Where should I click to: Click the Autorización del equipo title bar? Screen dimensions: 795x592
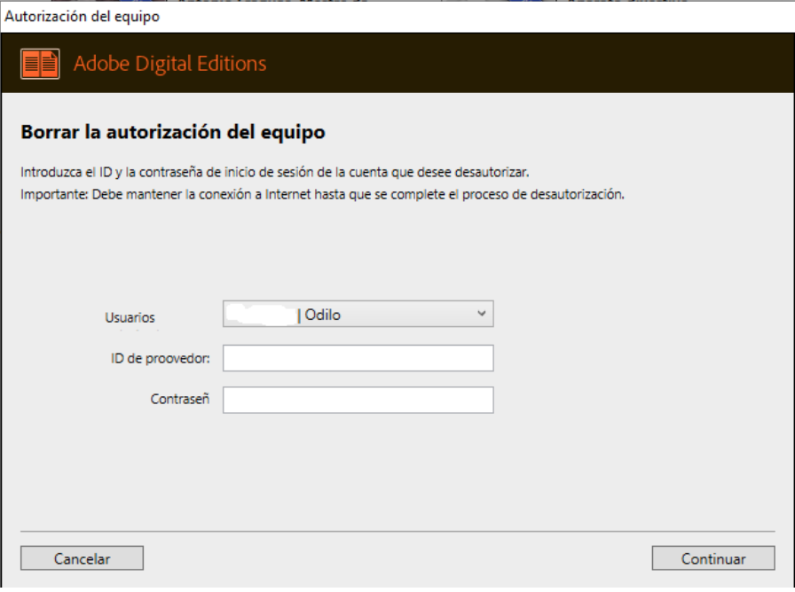[x=83, y=16]
